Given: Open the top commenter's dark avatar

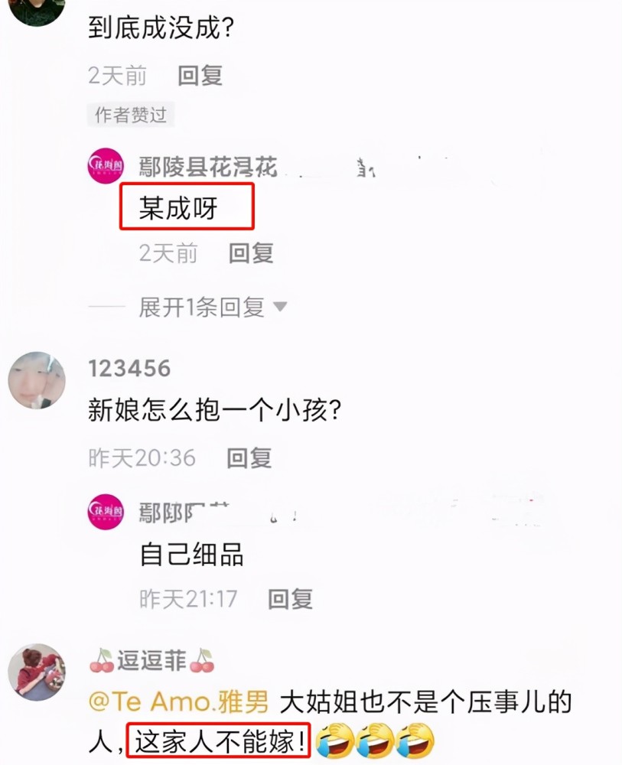Looking at the screenshot, I should tap(37, 11).
